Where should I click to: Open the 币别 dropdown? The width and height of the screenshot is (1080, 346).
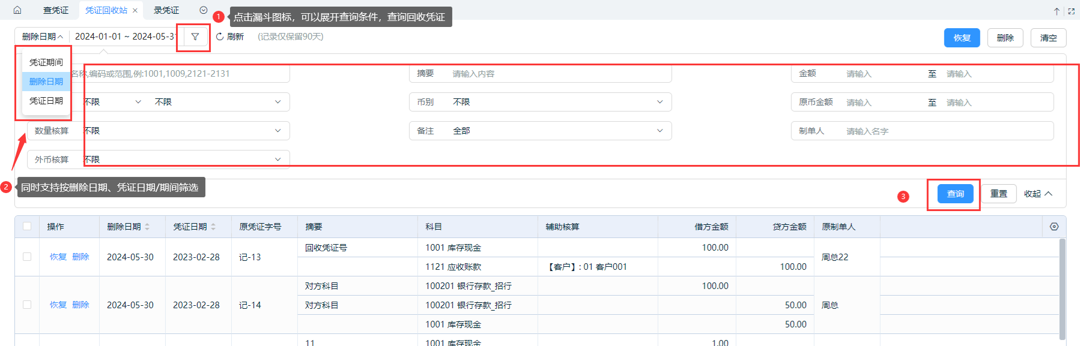541,102
